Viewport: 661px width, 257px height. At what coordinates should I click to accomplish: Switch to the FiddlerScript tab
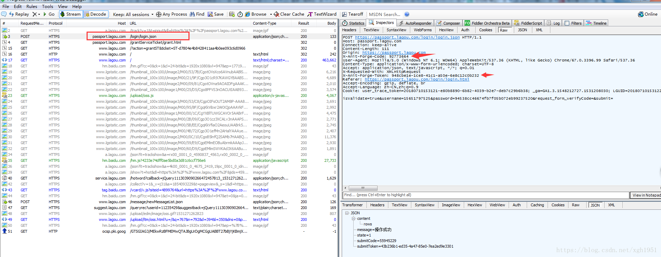pos(528,23)
